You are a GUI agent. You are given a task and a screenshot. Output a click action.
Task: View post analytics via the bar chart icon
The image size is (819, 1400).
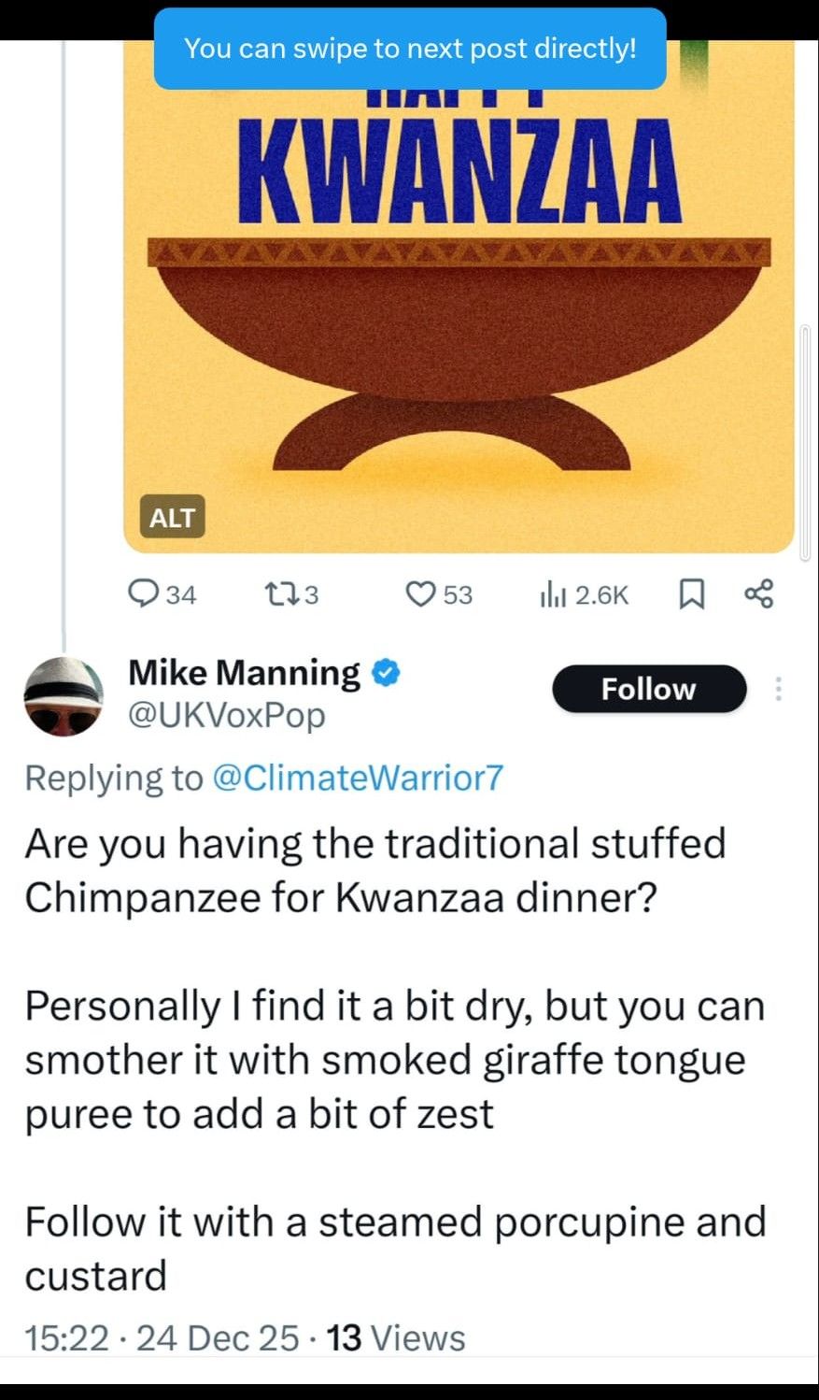(552, 594)
